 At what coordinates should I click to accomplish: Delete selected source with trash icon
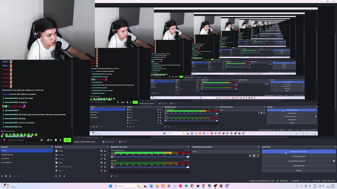coord(60,176)
